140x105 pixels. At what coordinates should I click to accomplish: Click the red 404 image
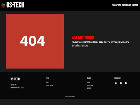35,41
